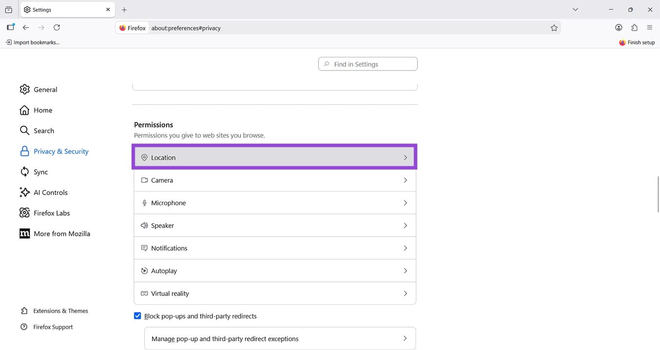Select the Home settings icon

coord(24,110)
